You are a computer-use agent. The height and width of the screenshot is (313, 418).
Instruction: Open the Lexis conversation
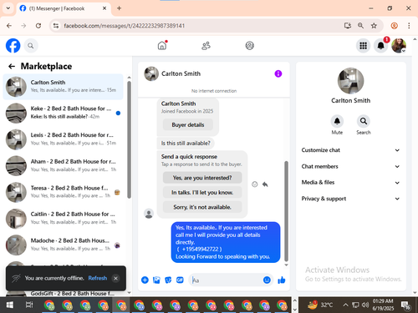pos(63,139)
